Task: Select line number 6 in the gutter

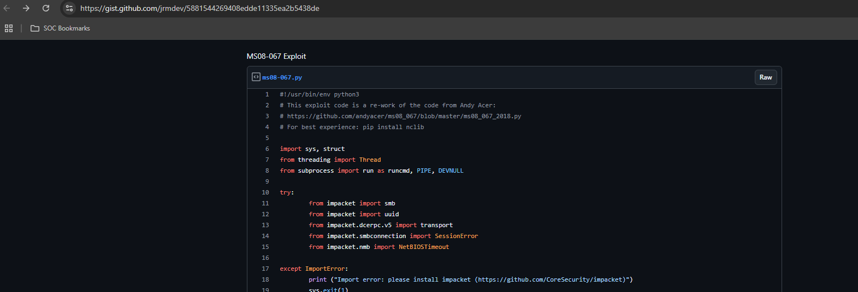Action: 267,149
